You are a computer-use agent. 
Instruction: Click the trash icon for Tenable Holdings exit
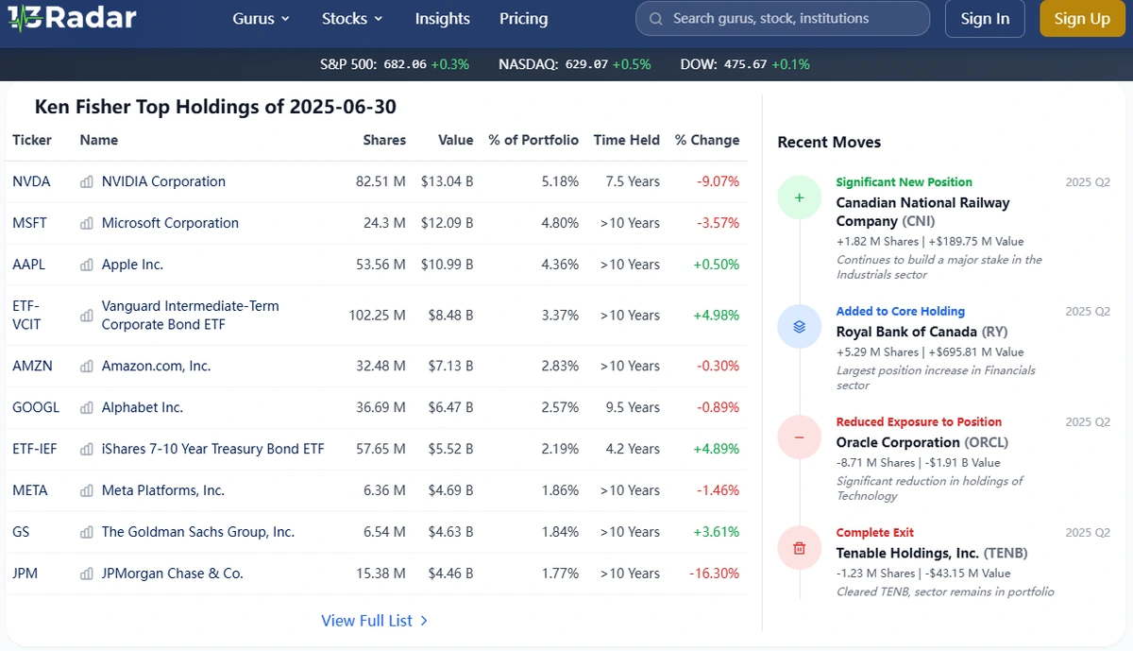[x=799, y=548]
